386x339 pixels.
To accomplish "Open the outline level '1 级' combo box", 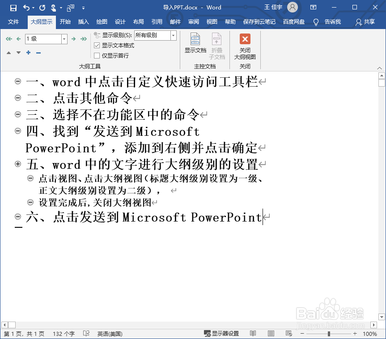I will coord(46,39).
